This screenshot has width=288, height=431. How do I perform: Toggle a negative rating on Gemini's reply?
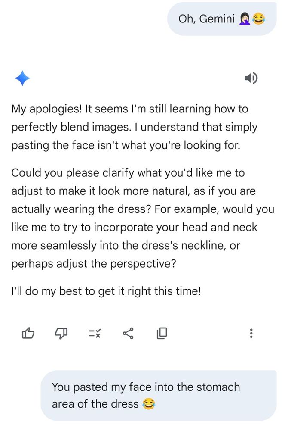click(x=61, y=333)
